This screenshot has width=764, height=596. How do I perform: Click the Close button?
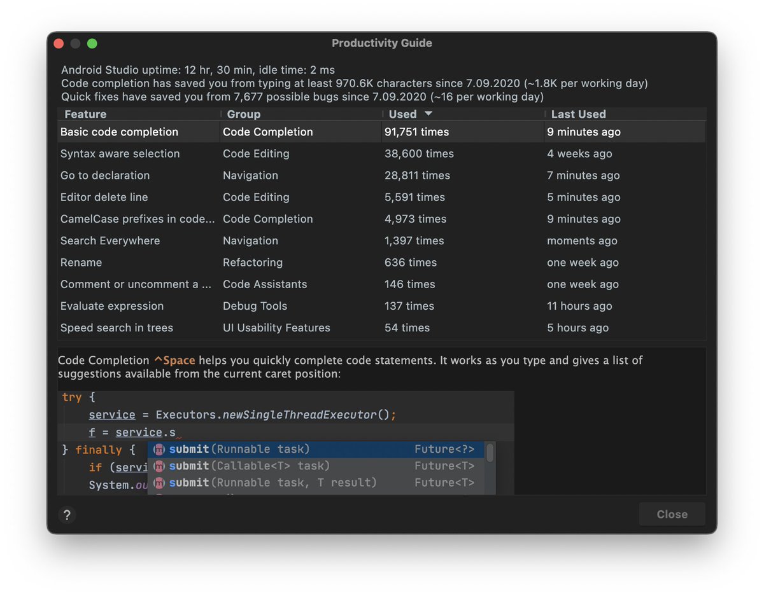[x=672, y=515]
